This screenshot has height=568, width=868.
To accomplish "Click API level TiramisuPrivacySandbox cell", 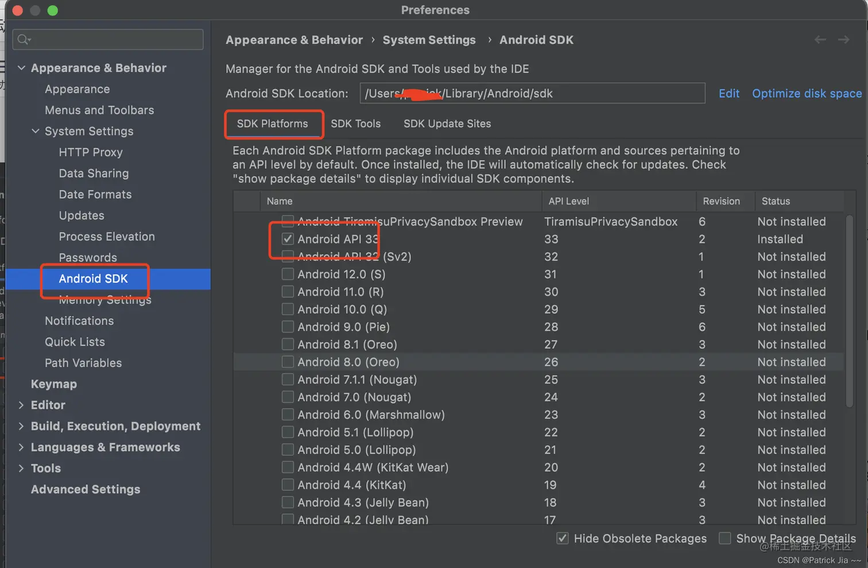I will pos(611,221).
